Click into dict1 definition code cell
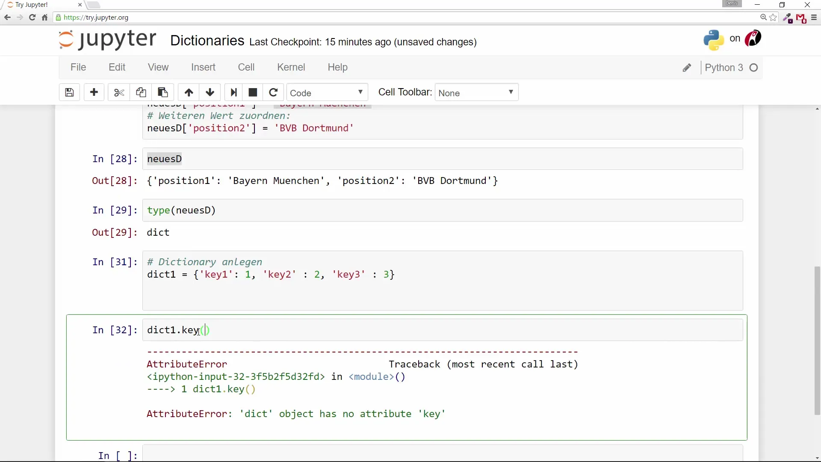 (443, 281)
